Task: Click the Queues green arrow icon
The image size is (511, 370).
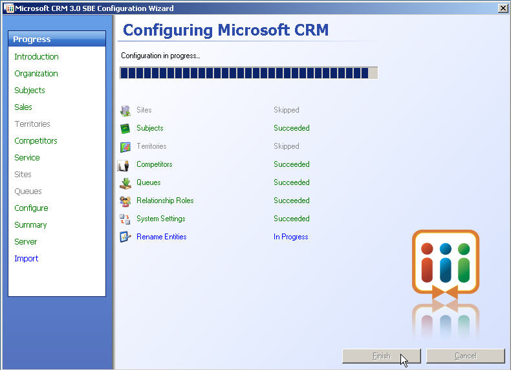Action: (125, 183)
